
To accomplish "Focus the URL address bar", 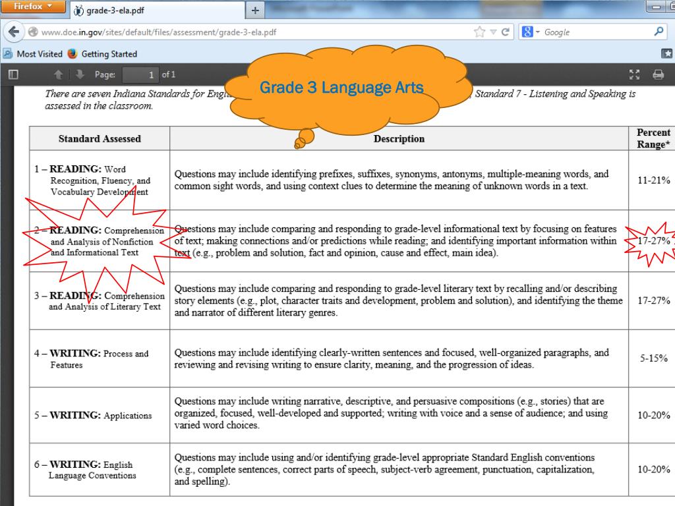I will click(x=250, y=32).
